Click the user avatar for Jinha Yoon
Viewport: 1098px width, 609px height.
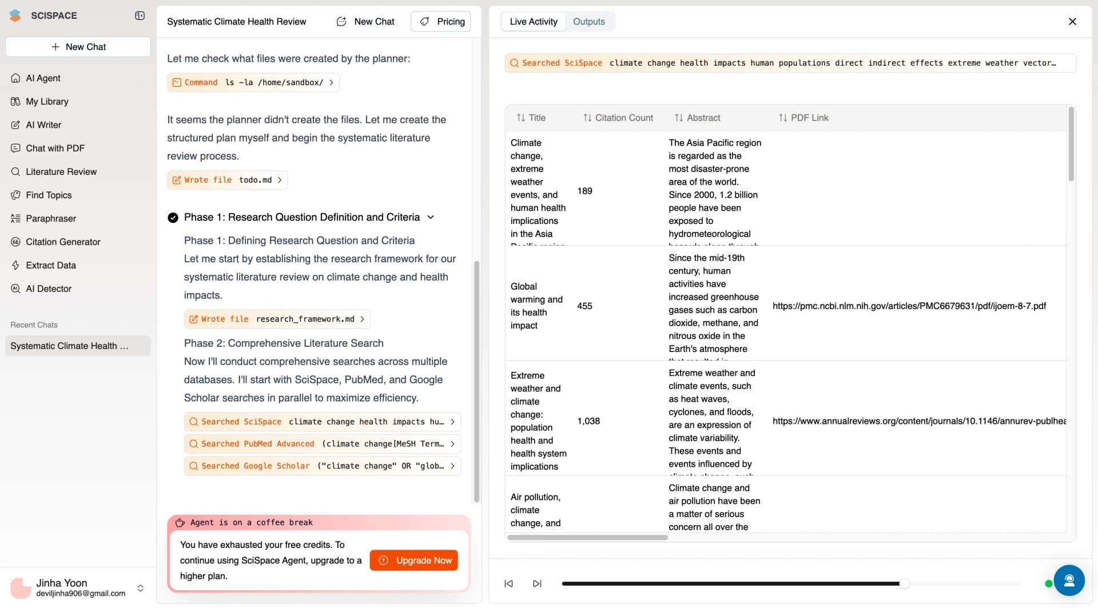(21, 588)
